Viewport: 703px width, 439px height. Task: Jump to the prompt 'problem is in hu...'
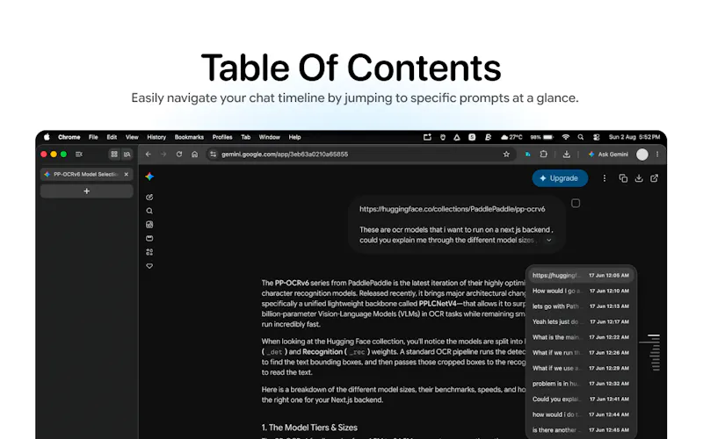point(581,384)
